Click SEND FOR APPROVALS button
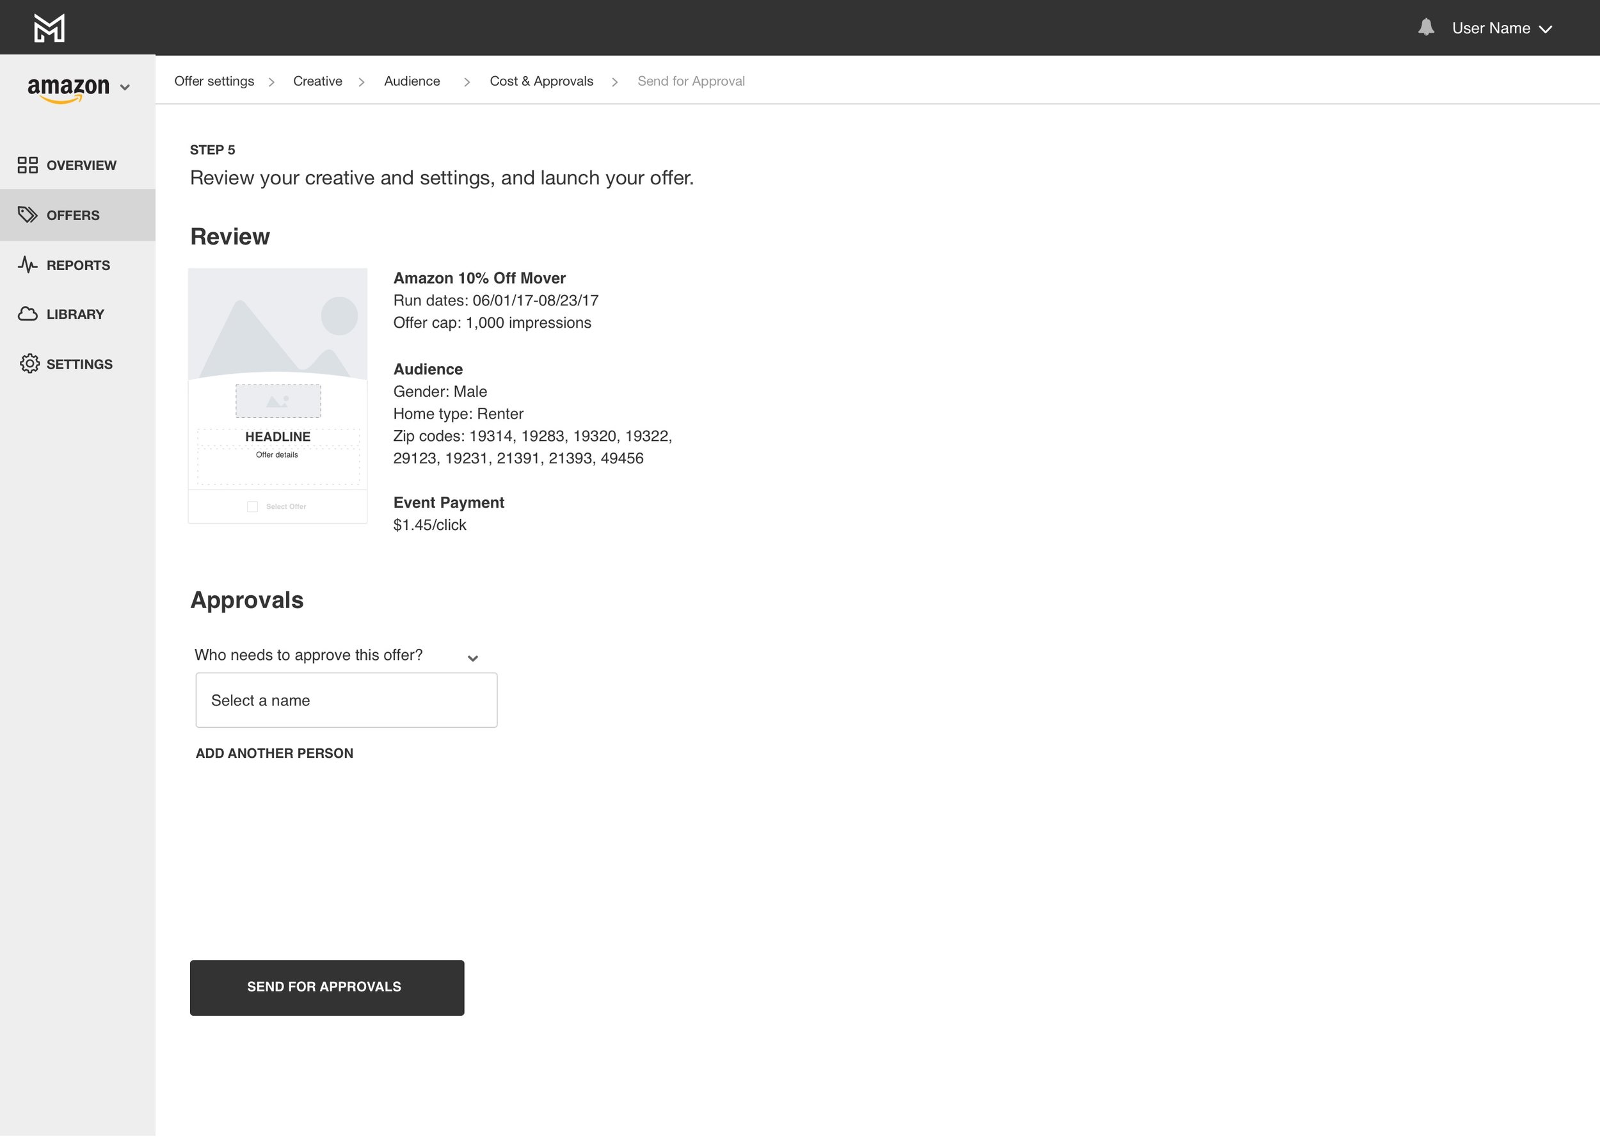The height and width of the screenshot is (1138, 1600). click(x=327, y=988)
